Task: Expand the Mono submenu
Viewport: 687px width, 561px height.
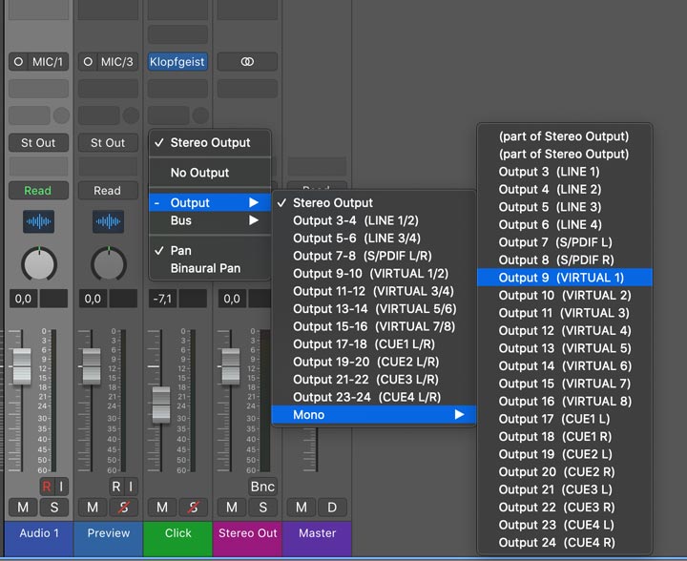Action: pos(374,415)
